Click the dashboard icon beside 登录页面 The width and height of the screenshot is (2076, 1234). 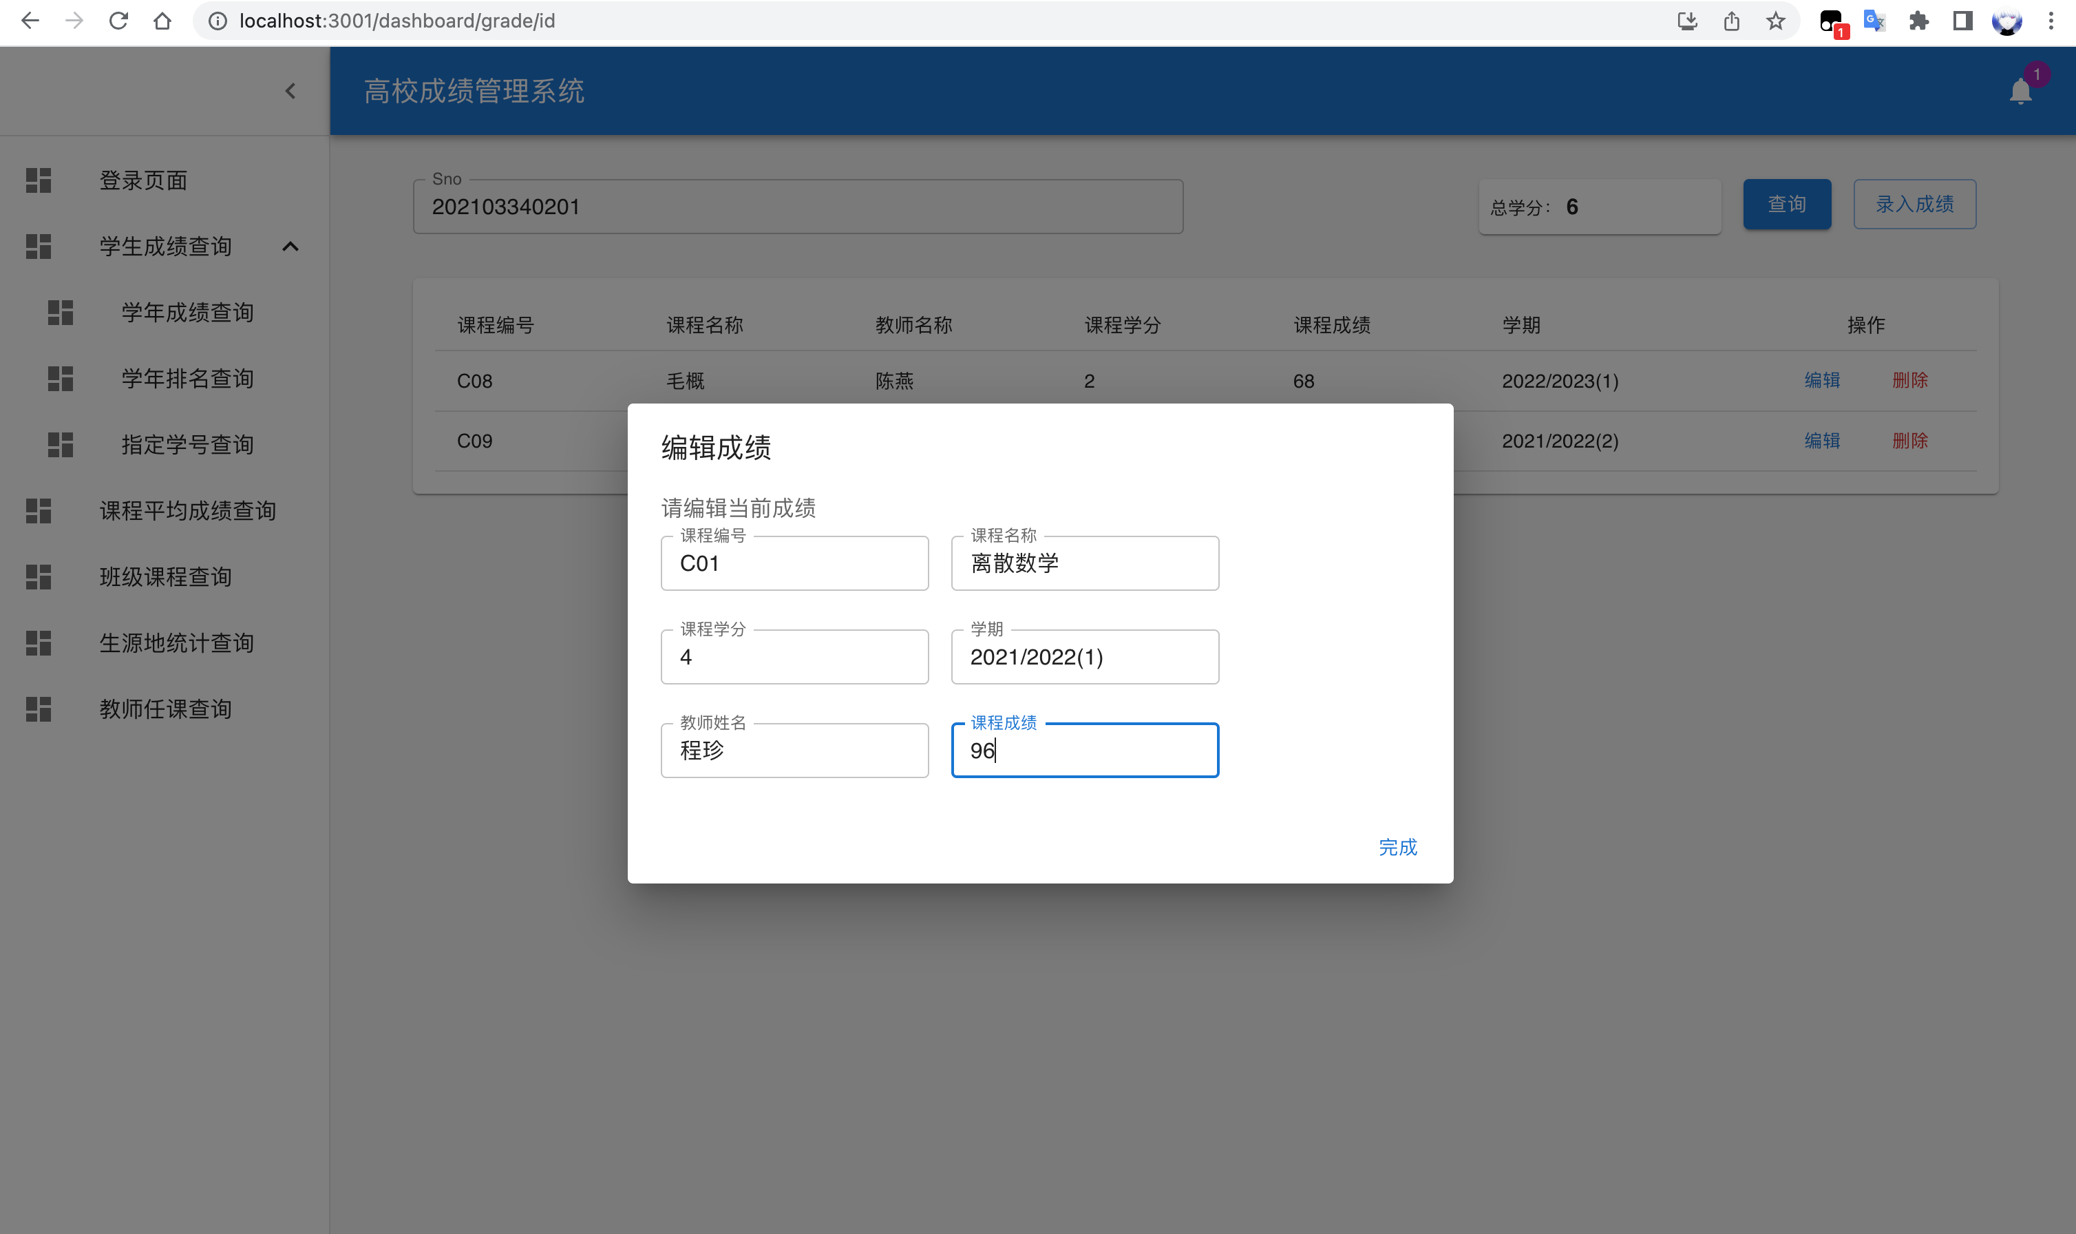(39, 180)
